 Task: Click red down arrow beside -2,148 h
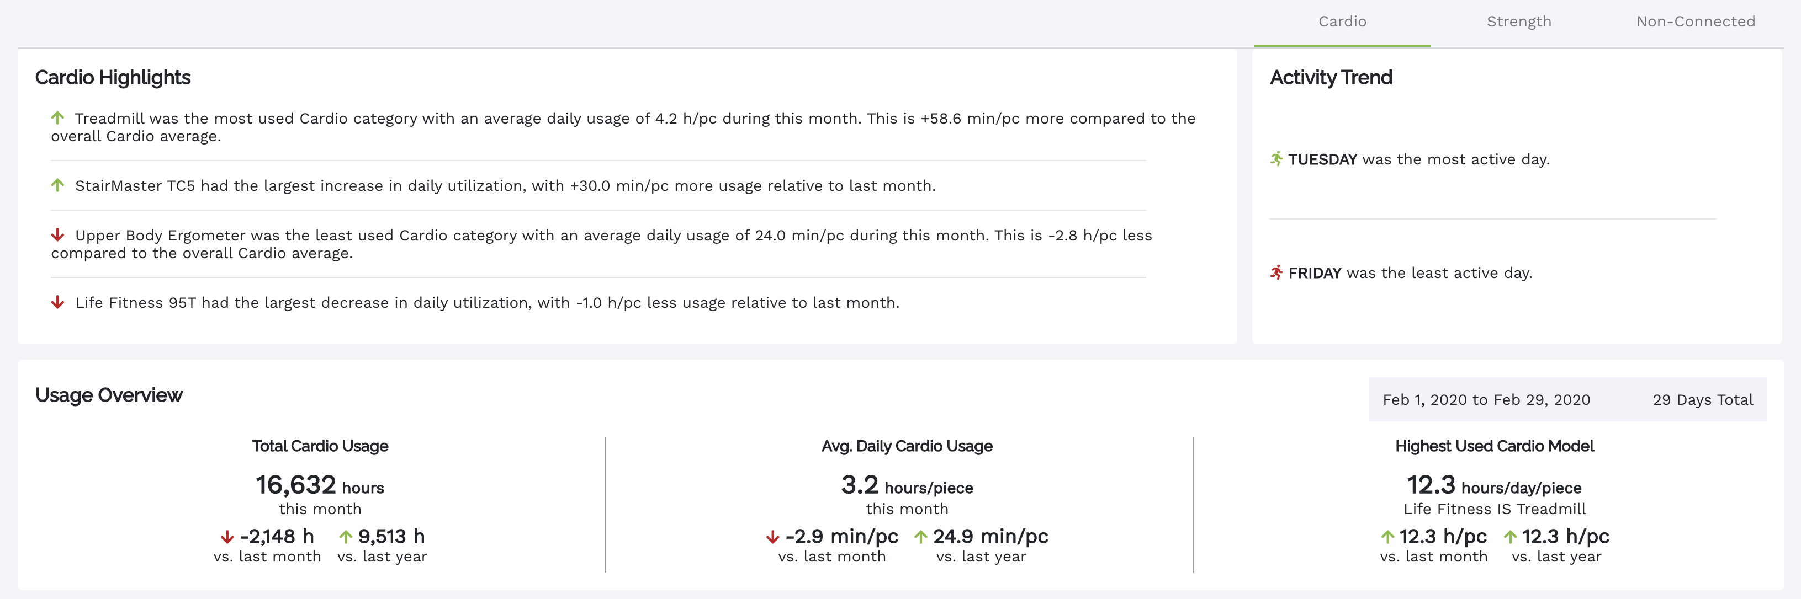point(227,537)
